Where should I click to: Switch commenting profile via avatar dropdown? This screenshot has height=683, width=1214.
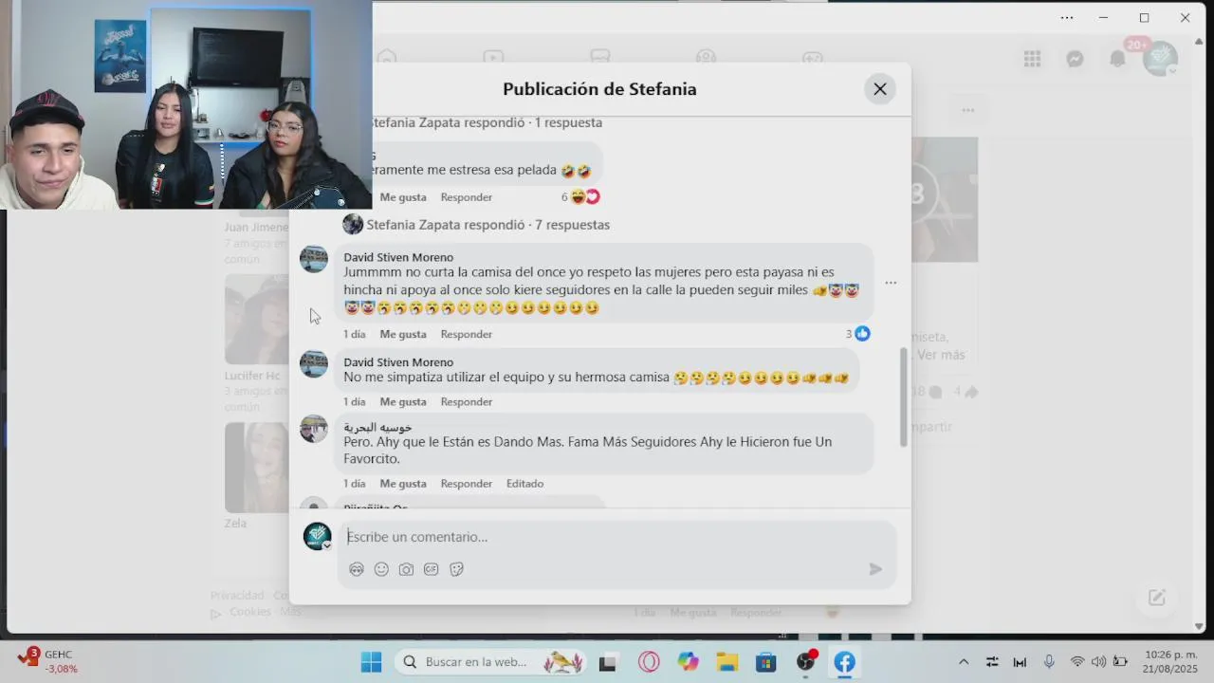[318, 536]
